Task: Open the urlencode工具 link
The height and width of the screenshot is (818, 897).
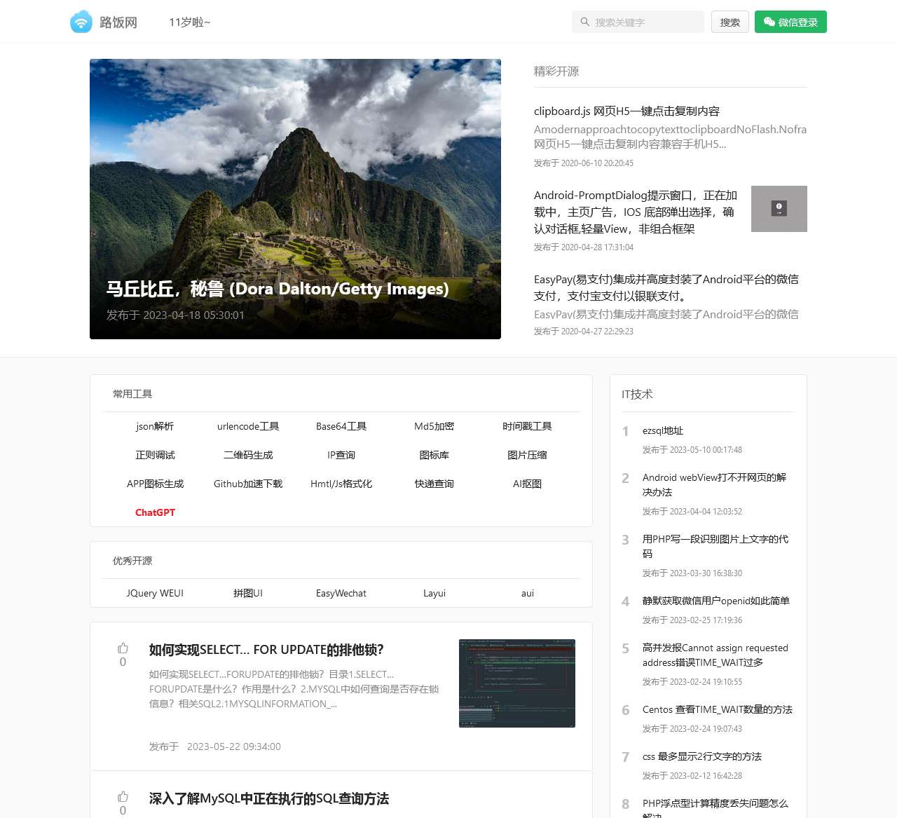Action: [x=248, y=426]
